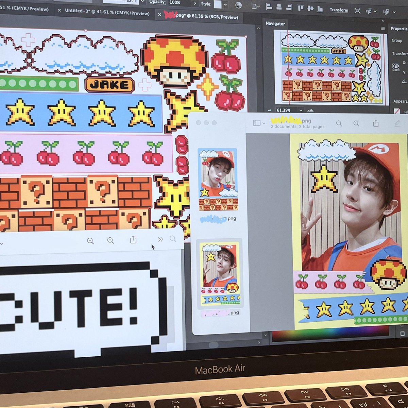
Task: Click Share icon in the CUTE! window
Action: click(x=133, y=240)
